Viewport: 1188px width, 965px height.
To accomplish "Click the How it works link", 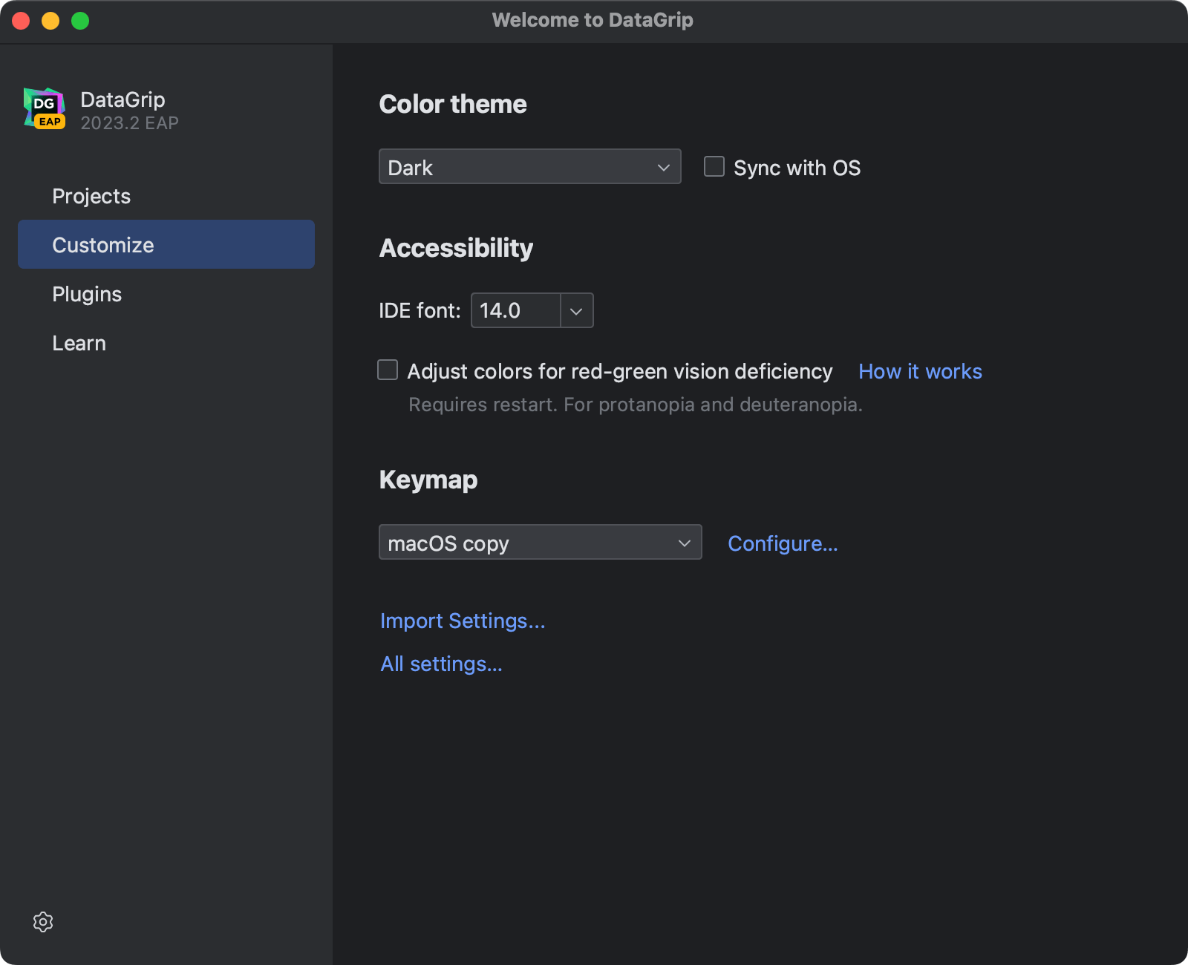I will (x=920, y=371).
